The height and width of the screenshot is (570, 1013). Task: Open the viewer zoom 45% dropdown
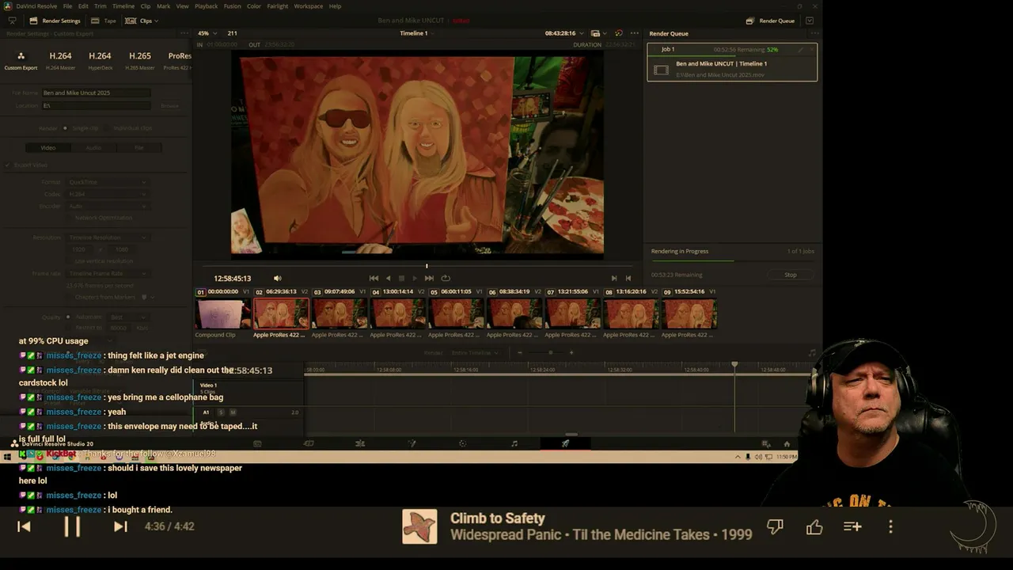click(x=207, y=33)
